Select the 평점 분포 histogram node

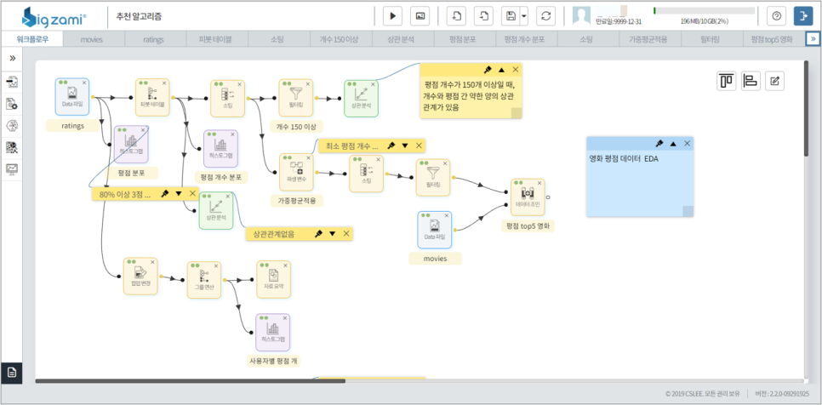tap(131, 145)
